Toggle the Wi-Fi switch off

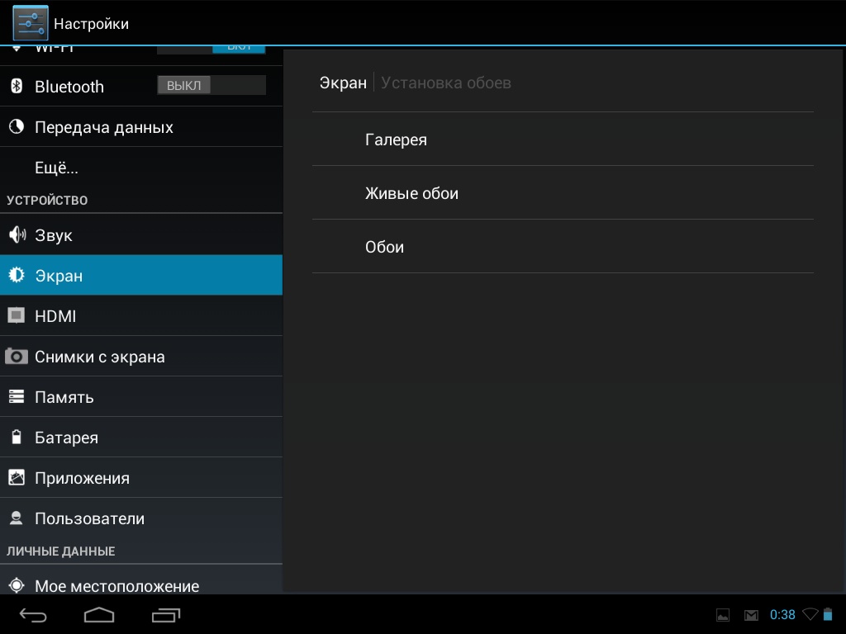[x=211, y=49]
